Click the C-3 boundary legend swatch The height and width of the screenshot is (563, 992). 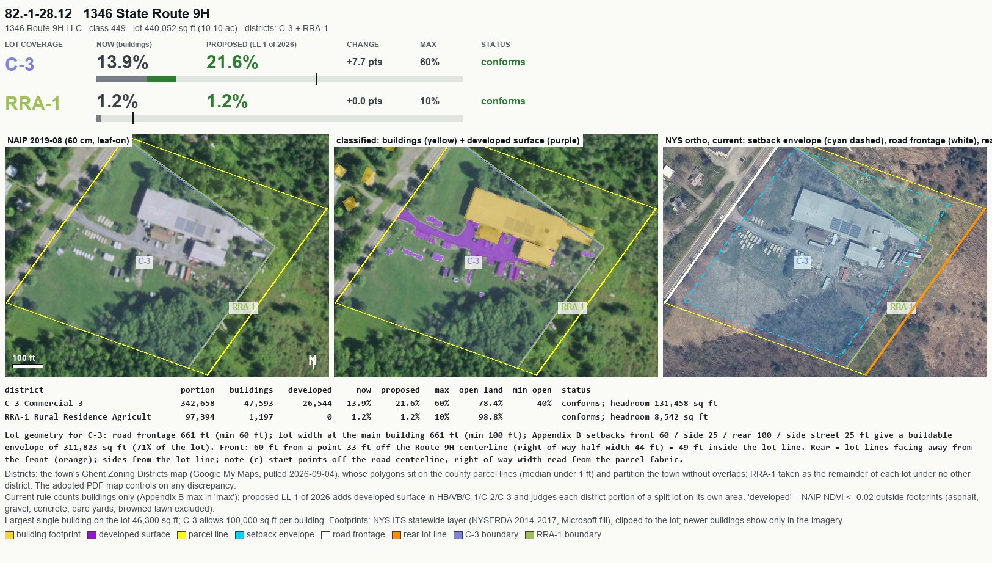pos(458,535)
